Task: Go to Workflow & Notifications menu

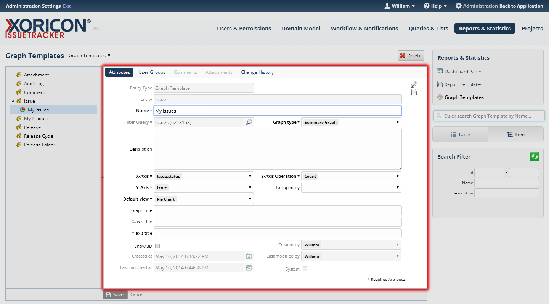Action: (364, 28)
